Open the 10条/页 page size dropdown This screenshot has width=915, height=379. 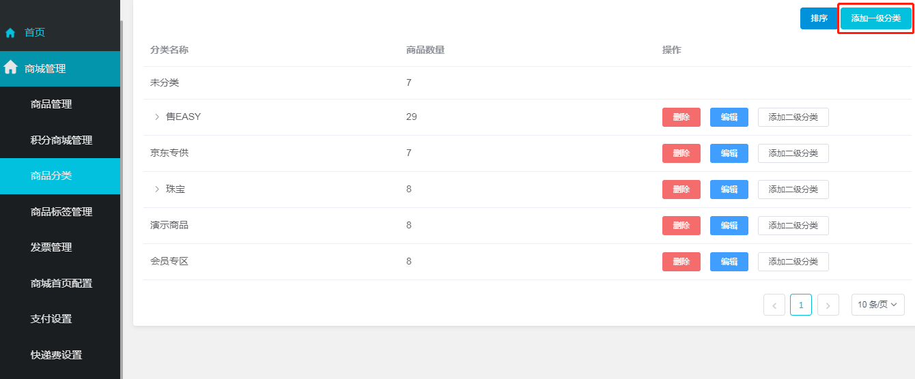877,305
